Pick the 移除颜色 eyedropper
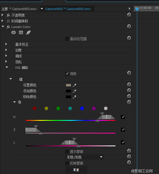159x174 pixels. pyautogui.click(x=75, y=97)
